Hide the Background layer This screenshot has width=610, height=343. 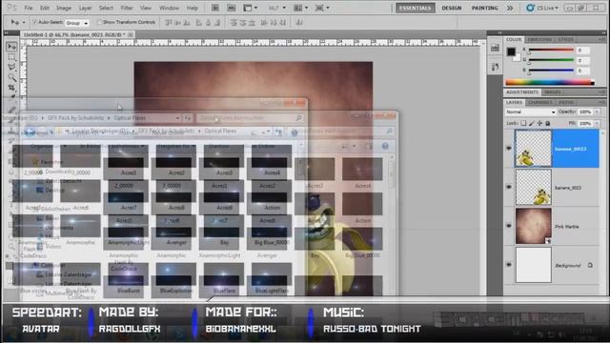pos(509,265)
